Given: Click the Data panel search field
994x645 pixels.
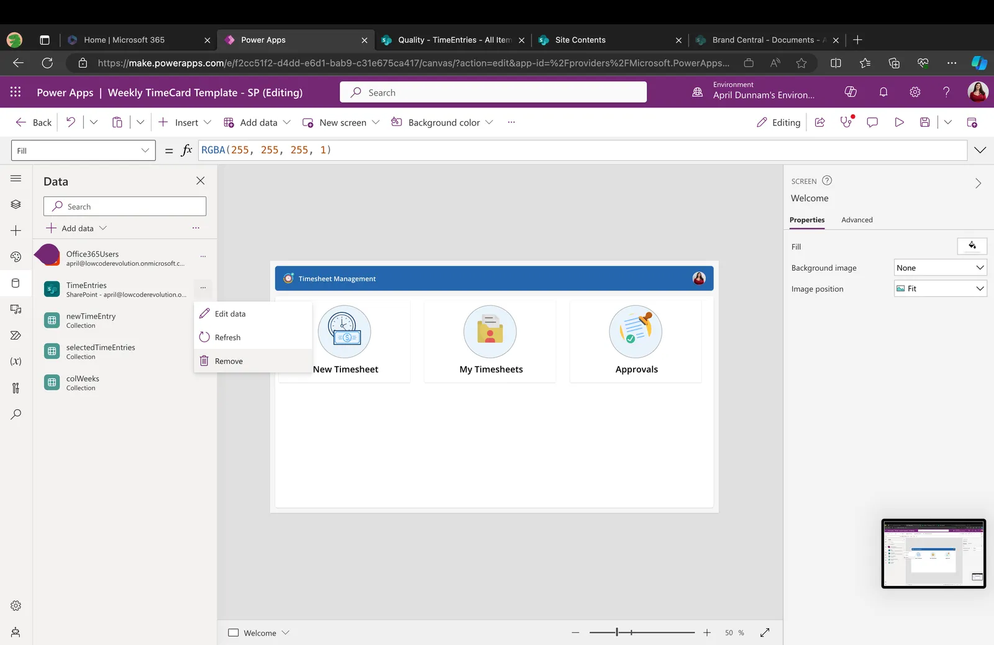Looking at the screenshot, I should click(125, 206).
